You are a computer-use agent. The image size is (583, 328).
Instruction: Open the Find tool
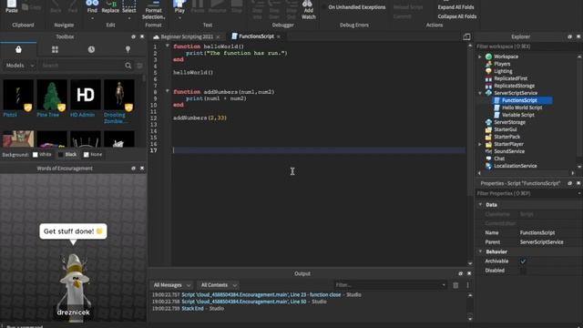[92, 7]
